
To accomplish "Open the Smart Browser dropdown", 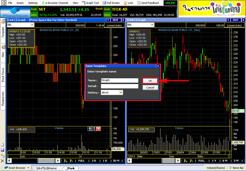I will point(17,168).
